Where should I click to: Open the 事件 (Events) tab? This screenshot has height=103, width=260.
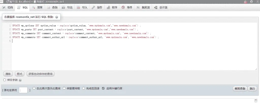tap(127, 7)
